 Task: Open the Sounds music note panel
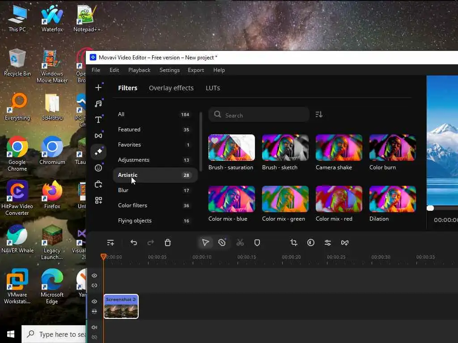[x=98, y=104]
